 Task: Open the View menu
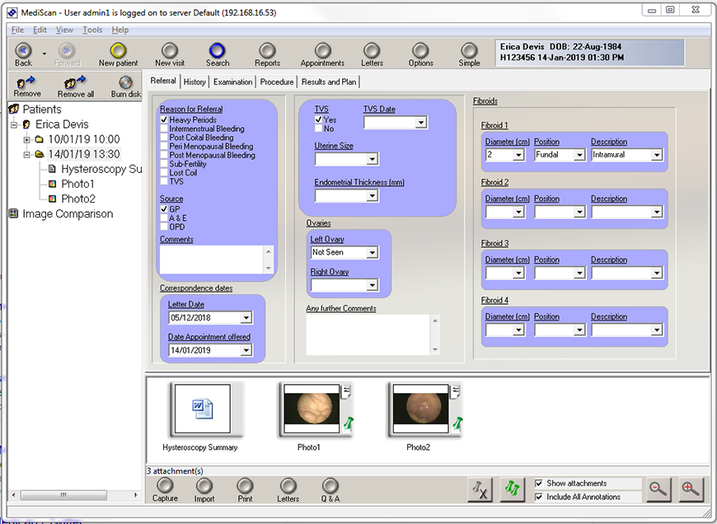coord(64,30)
